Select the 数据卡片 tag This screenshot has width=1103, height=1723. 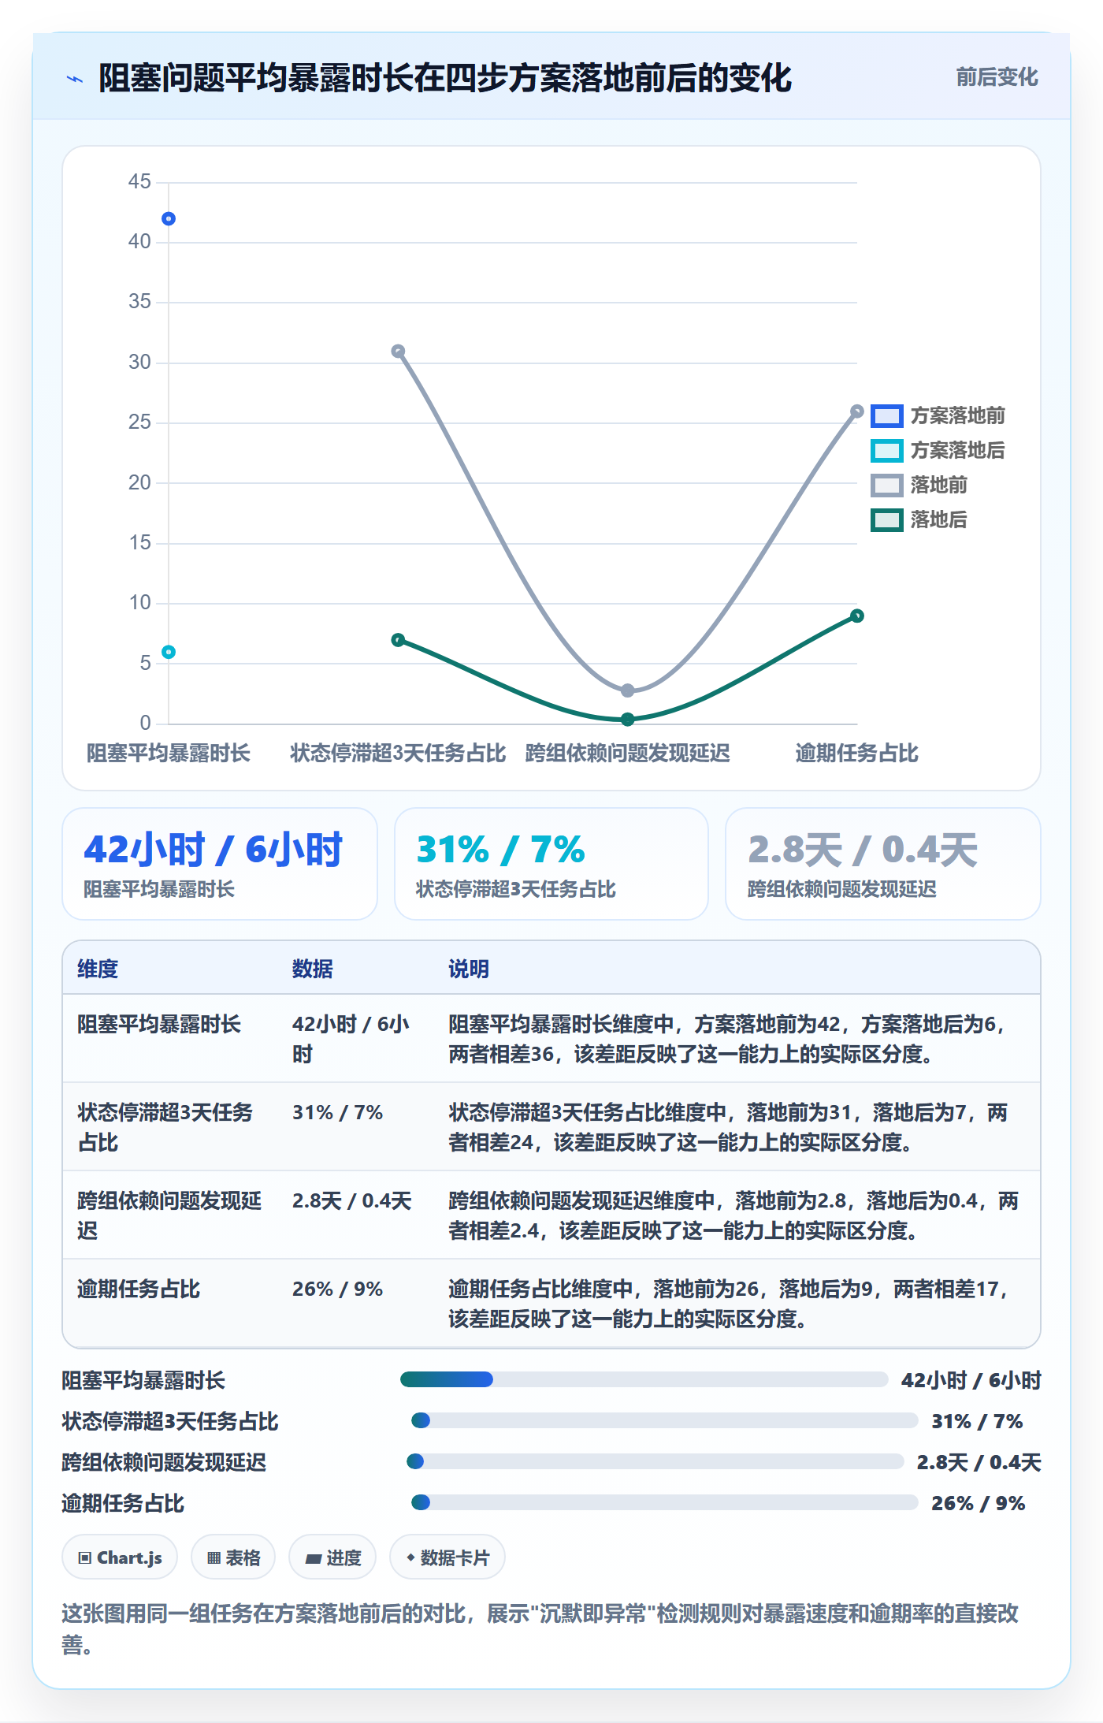[x=448, y=1557]
